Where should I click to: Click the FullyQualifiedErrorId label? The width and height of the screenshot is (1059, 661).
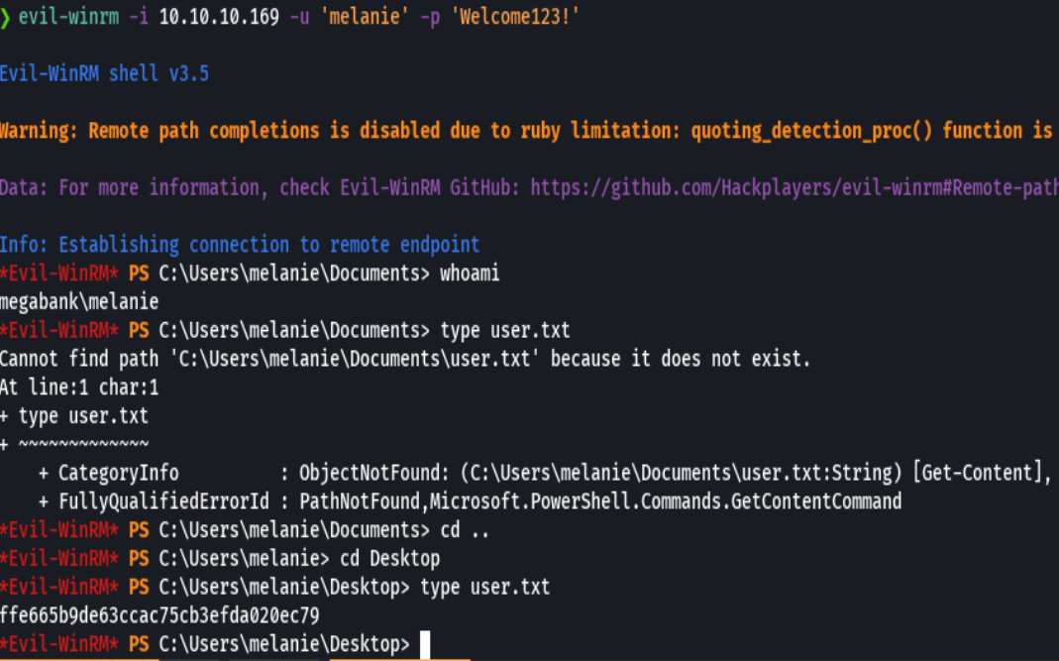pos(162,501)
